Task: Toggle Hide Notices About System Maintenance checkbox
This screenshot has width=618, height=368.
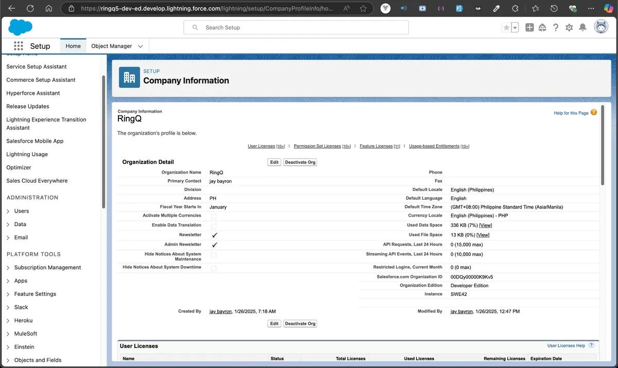Action: click(x=214, y=255)
